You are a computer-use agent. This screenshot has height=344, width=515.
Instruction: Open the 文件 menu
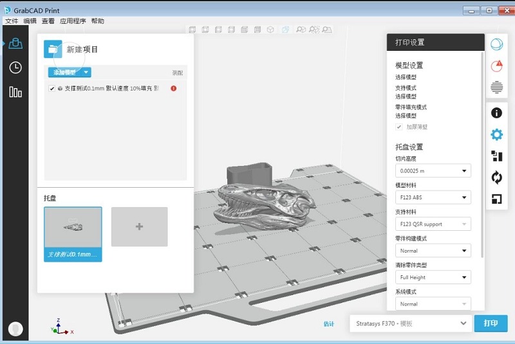[12, 21]
